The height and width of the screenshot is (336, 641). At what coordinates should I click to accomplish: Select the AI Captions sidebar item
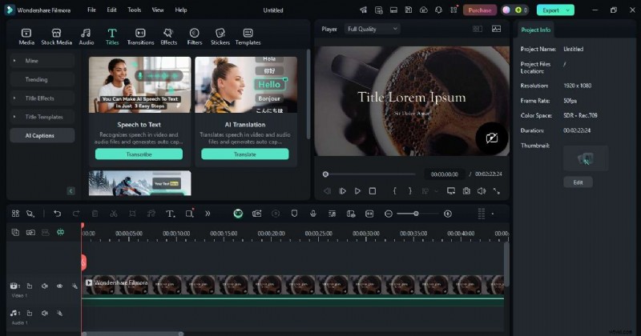[x=42, y=135]
